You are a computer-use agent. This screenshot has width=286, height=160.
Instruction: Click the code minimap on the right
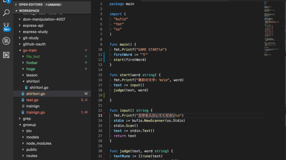[272, 28]
